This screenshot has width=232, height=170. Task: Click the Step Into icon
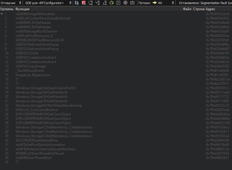click(98, 3)
